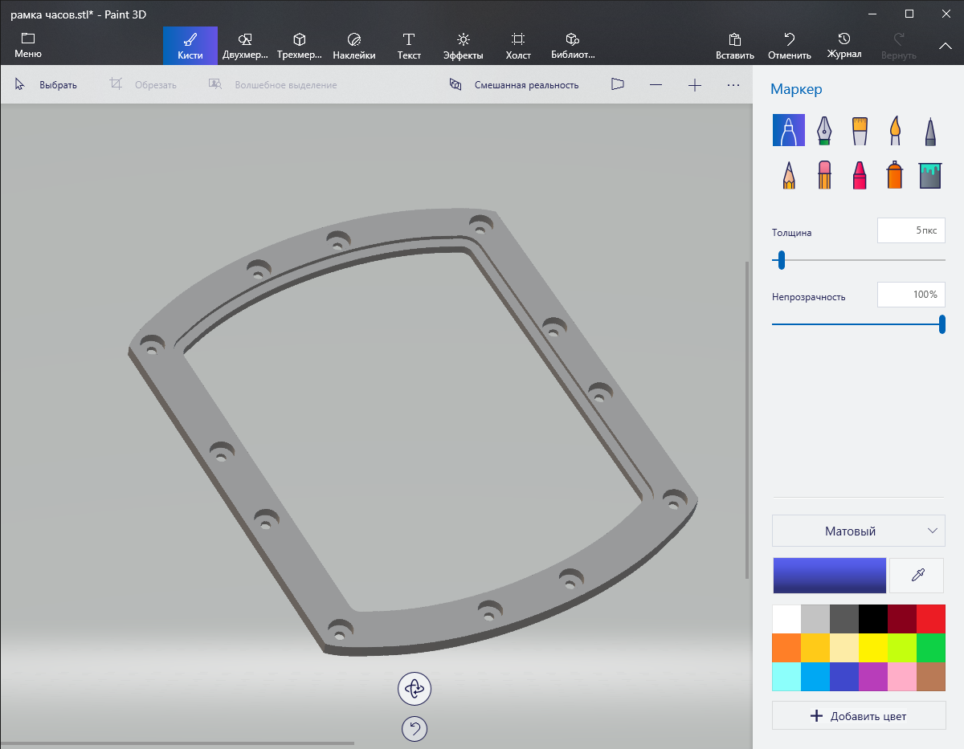Open the Текст tab
Image resolution: width=964 pixels, height=749 pixels.
pyautogui.click(x=409, y=46)
